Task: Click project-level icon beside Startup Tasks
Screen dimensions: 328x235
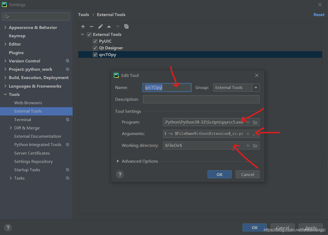Action: [x=67, y=170]
